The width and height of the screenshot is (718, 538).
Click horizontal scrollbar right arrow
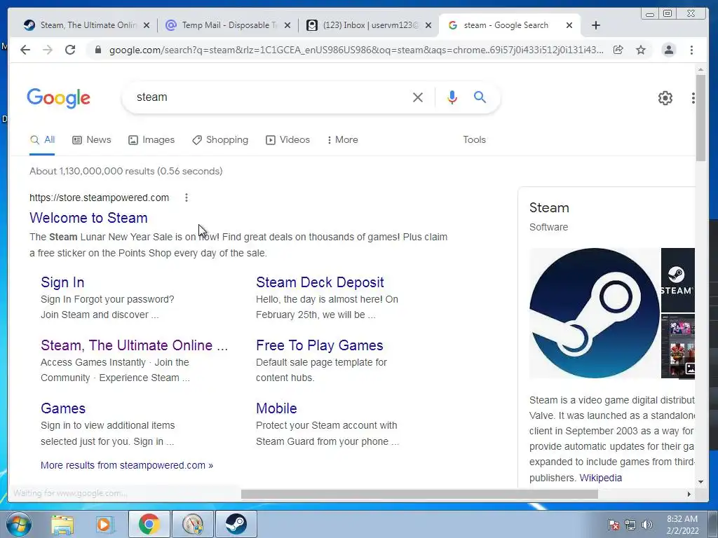689,494
